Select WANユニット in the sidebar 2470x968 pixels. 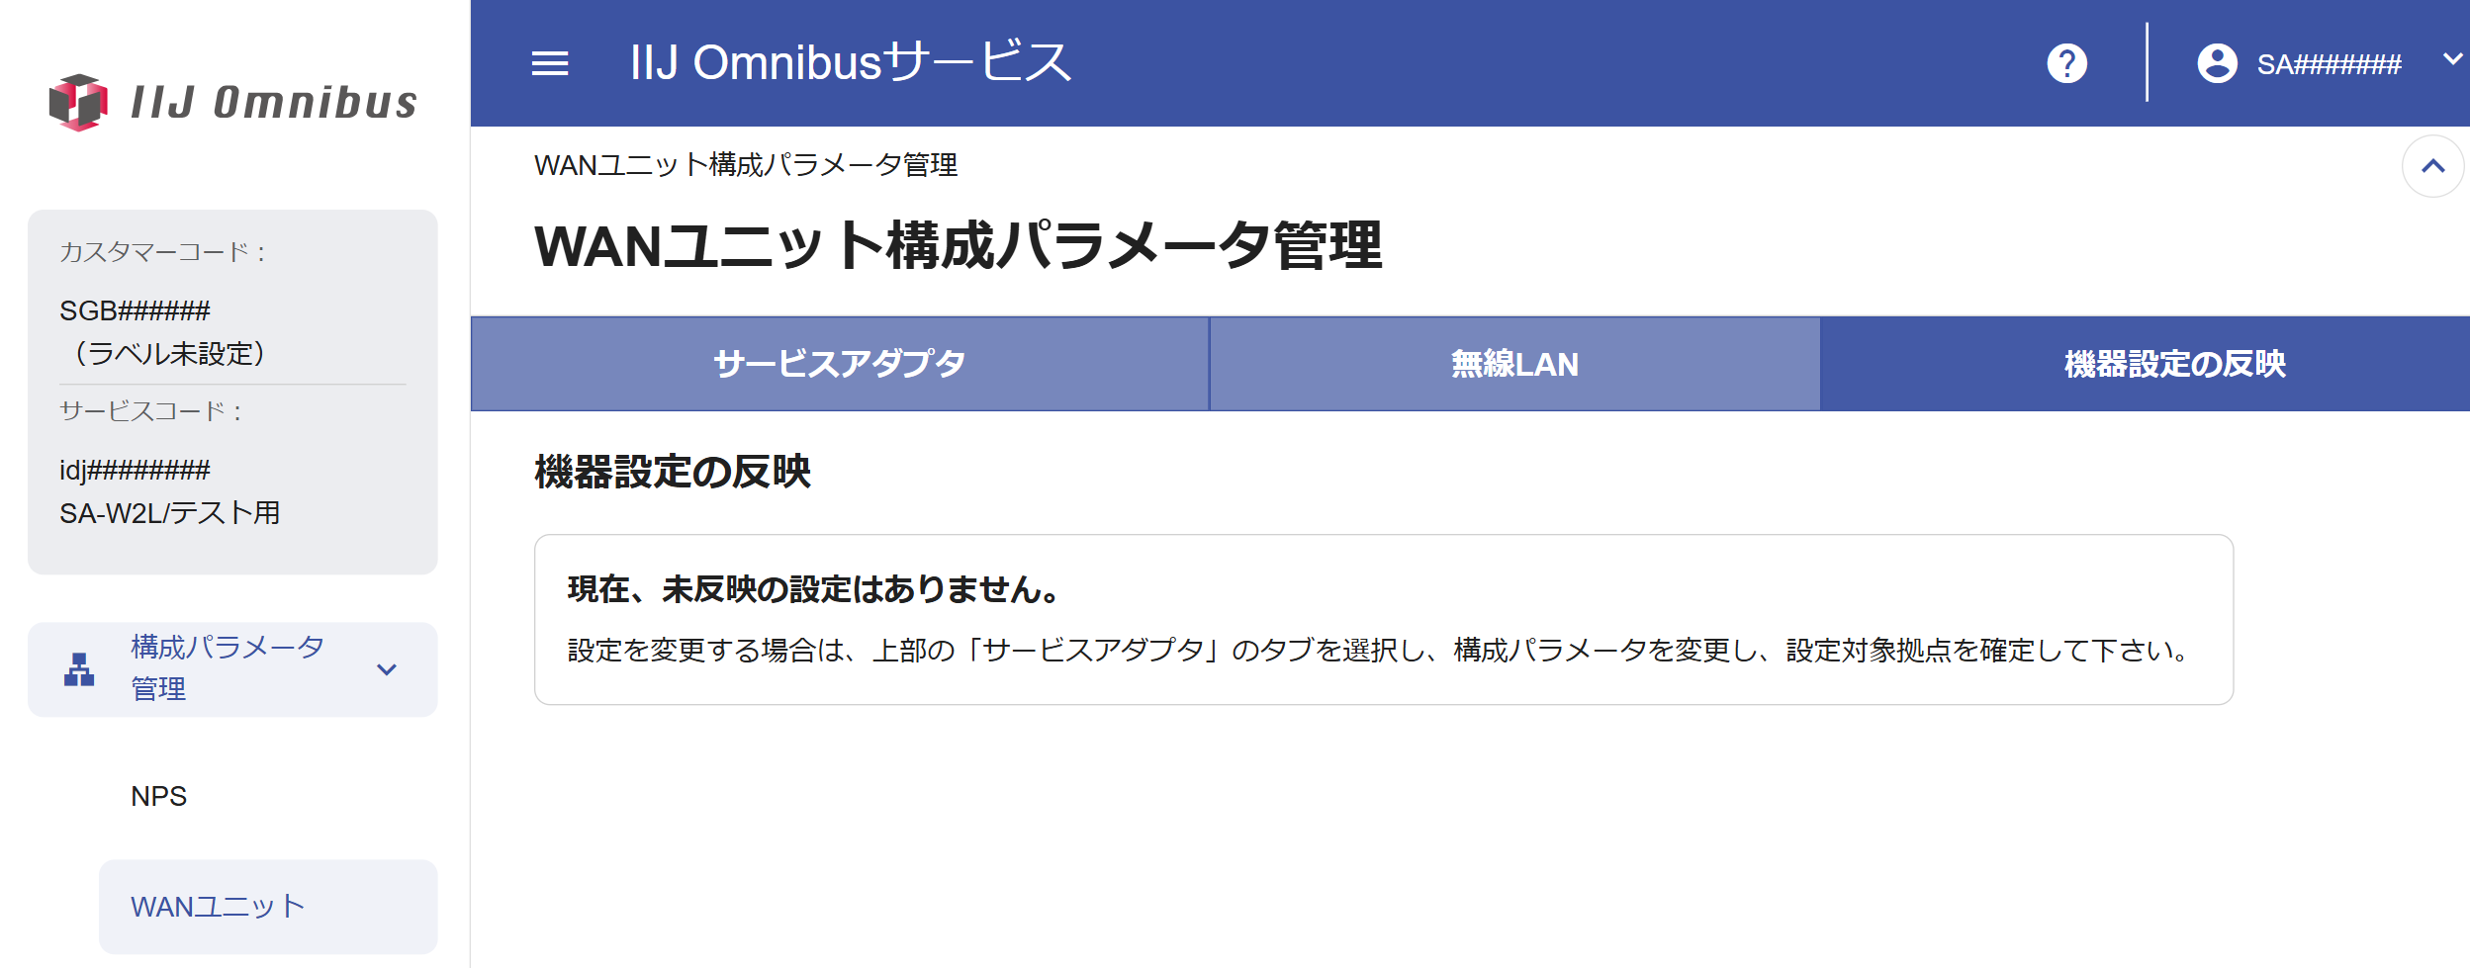point(268,907)
